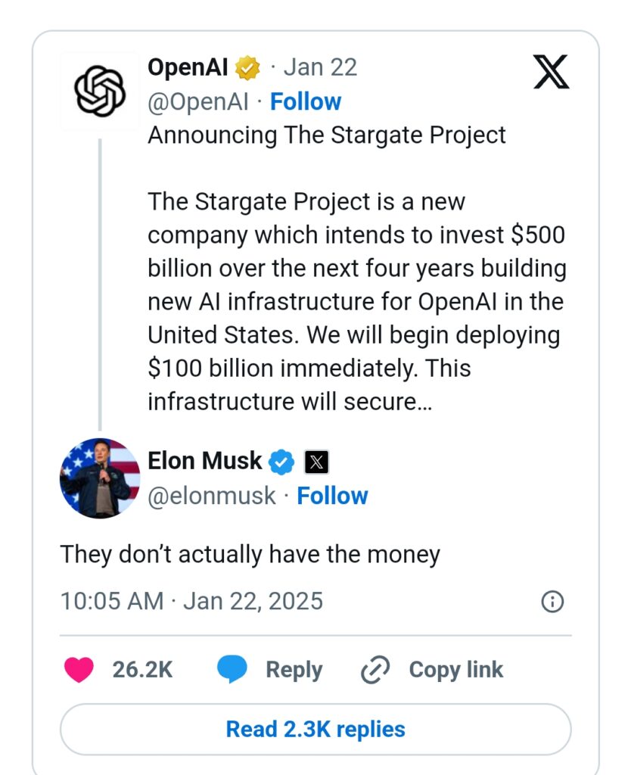This screenshot has width=631, height=775.
Task: Follow the @OpenAI account
Action: click(306, 102)
